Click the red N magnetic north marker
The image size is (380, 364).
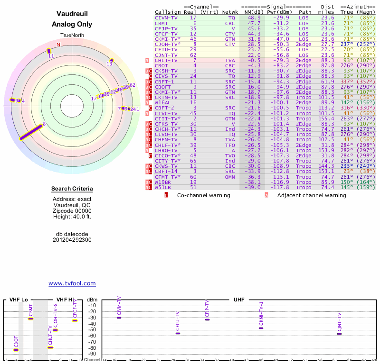coord(58,45)
